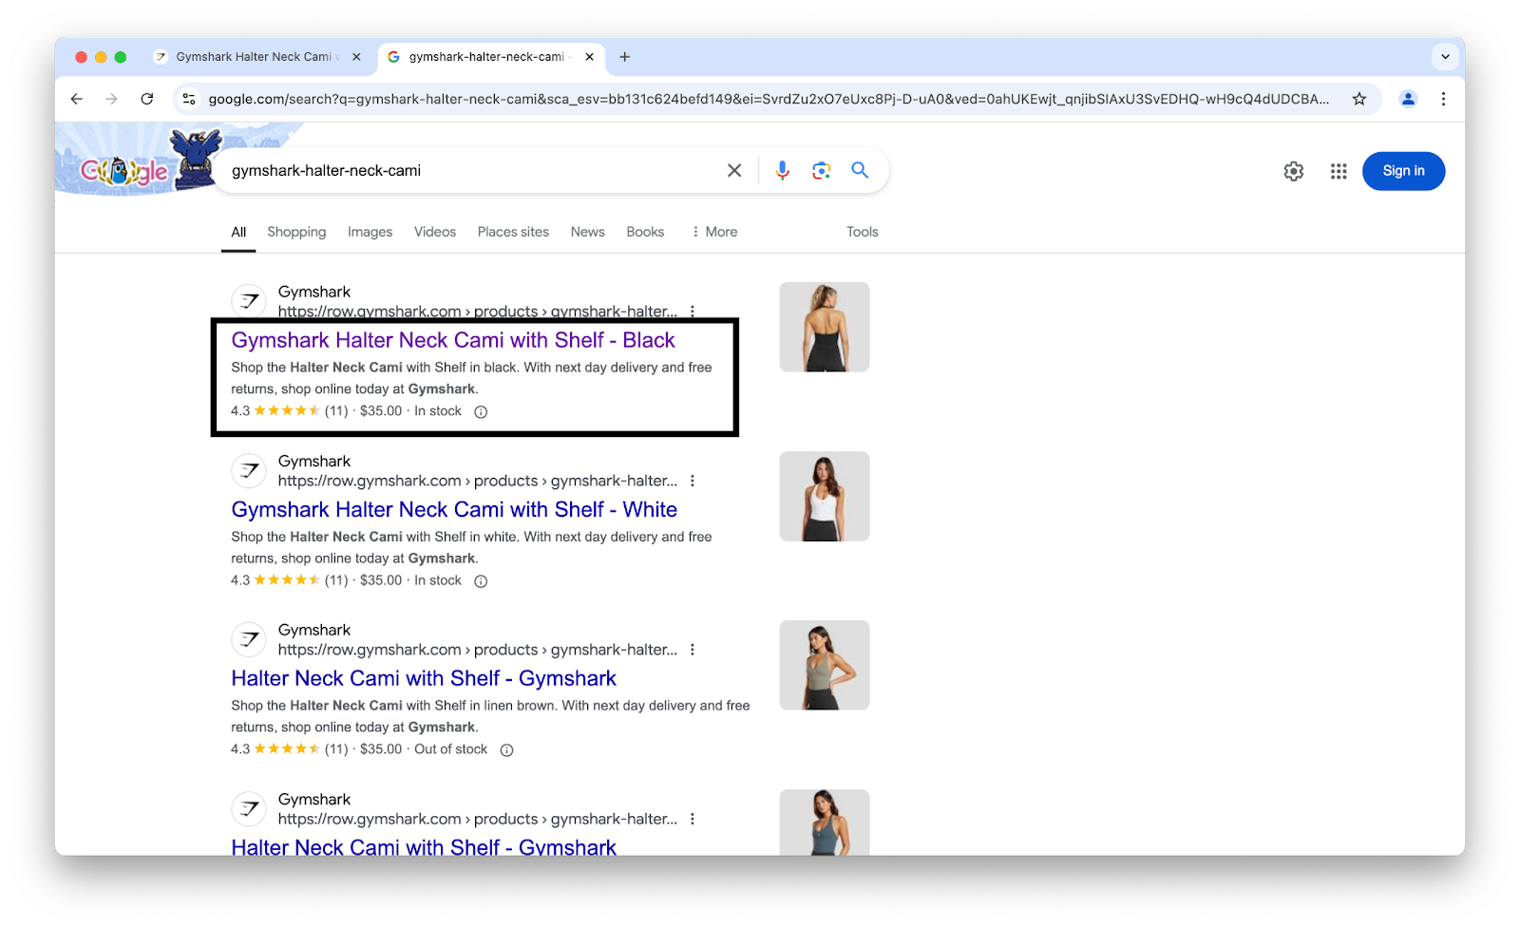Search by image with Lens icon
The height and width of the screenshot is (928, 1520).
point(822,171)
